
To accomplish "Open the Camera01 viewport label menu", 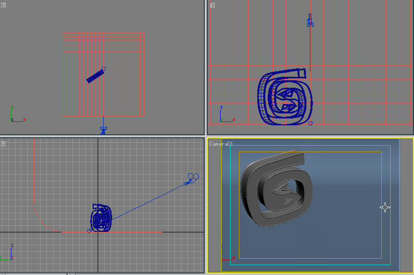I will click(221, 144).
